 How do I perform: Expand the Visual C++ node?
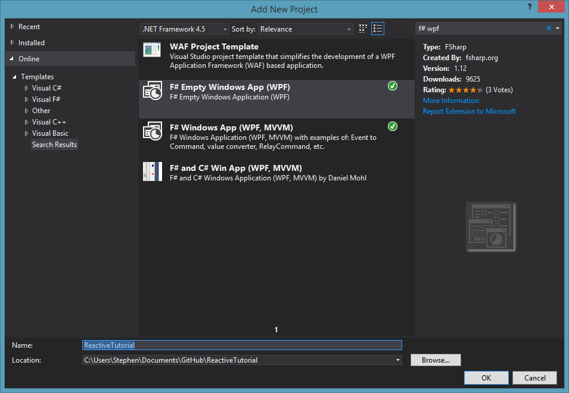(x=26, y=122)
